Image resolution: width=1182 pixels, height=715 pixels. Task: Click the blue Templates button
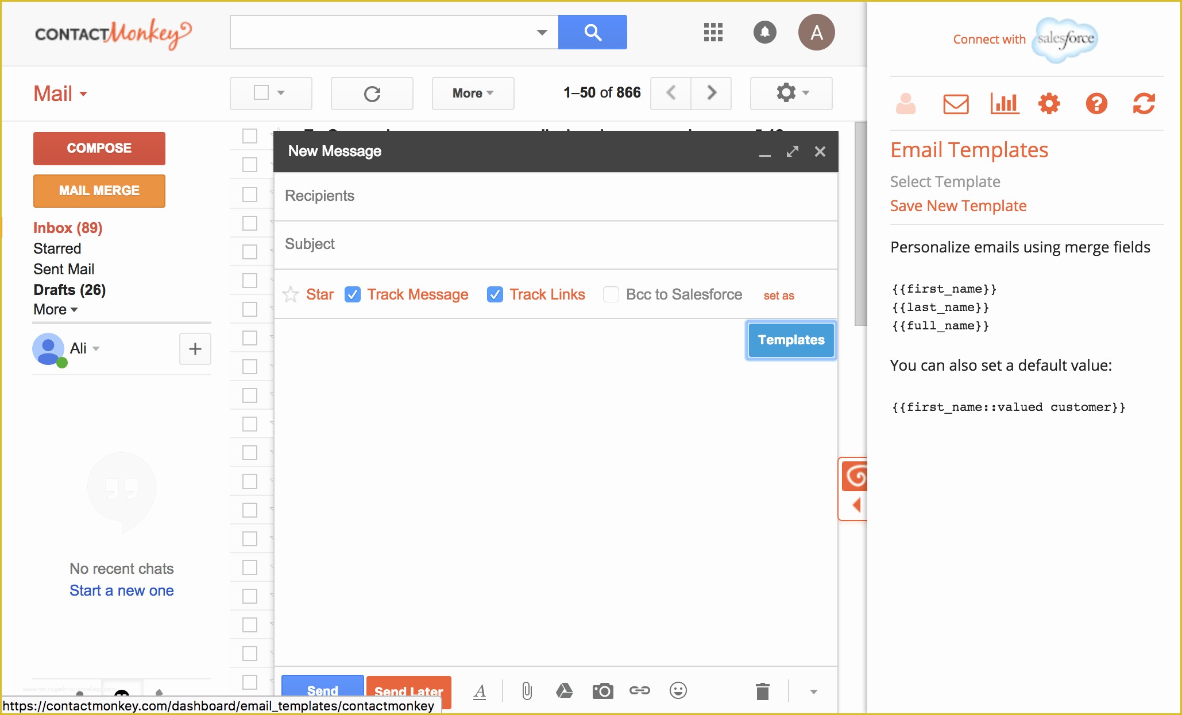791,340
